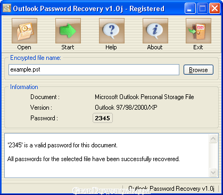
Task: Click the window title bar text
Action: [x=89, y=8]
